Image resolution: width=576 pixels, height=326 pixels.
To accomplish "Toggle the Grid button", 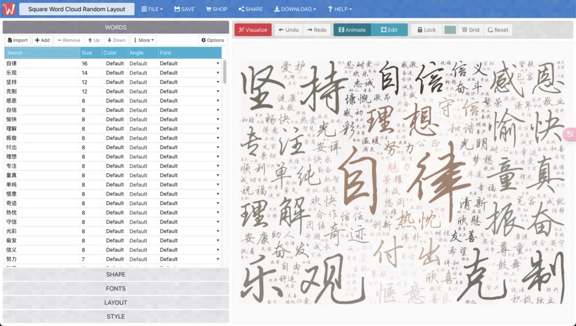I will tap(471, 30).
